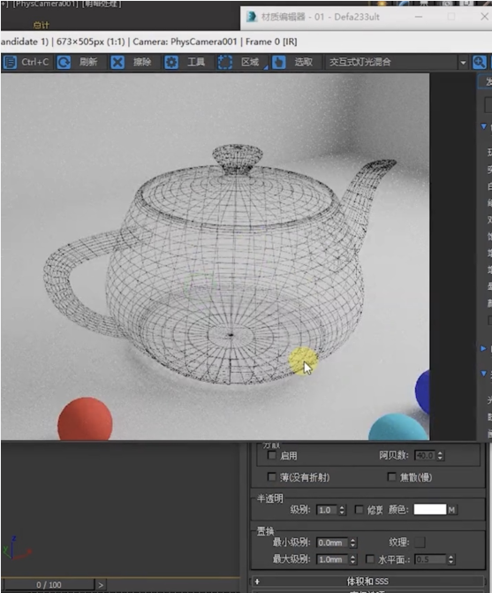Check the 焦散(慢) caustics option

(x=392, y=477)
